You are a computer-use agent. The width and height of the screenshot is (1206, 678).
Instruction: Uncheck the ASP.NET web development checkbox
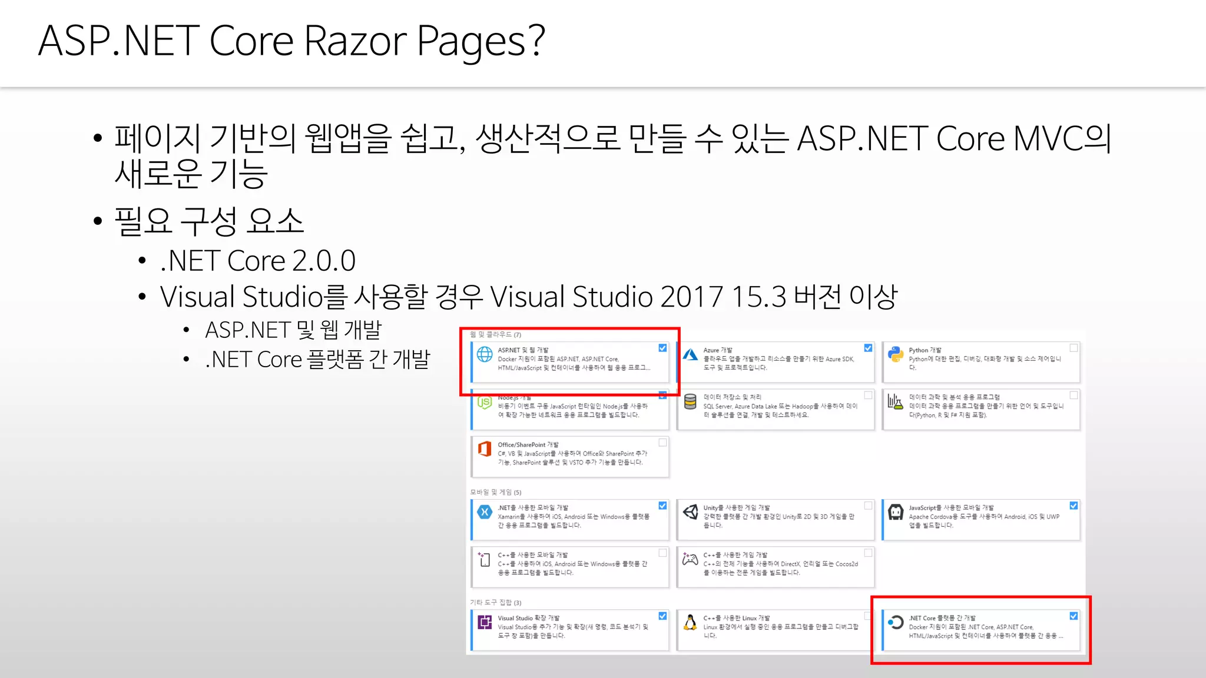(x=662, y=348)
